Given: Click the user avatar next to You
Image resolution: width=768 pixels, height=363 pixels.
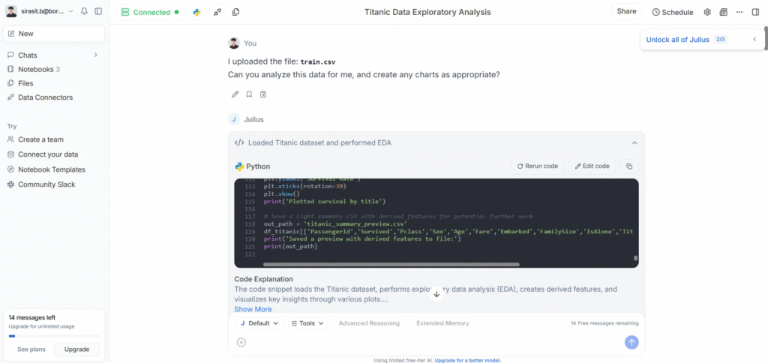Looking at the screenshot, I should 234,43.
